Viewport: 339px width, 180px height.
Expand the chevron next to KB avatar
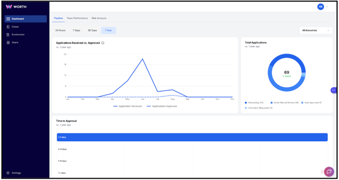coord(327,7)
